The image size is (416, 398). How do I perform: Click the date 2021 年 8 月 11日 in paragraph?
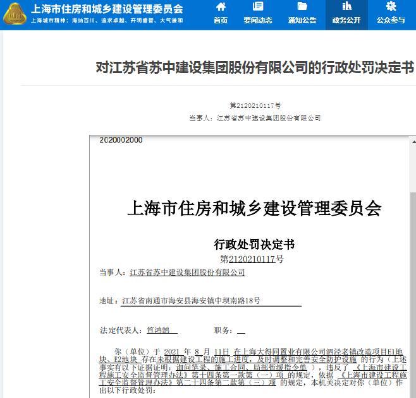pos(197,352)
